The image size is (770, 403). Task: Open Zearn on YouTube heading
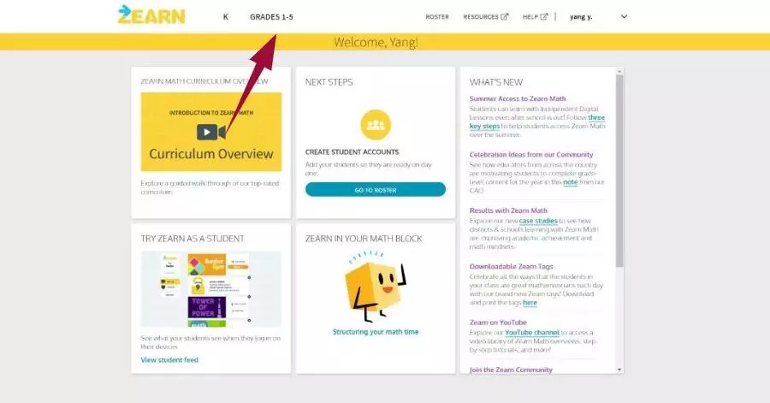click(498, 323)
